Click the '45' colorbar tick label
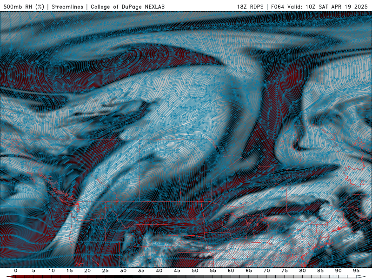 tap(177, 271)
